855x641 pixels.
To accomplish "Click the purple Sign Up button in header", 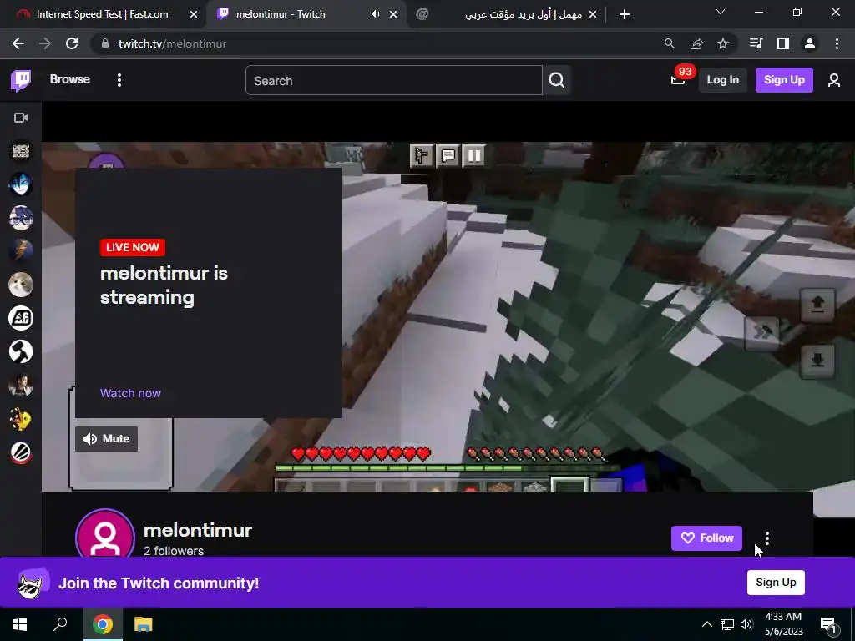I will 783,80.
